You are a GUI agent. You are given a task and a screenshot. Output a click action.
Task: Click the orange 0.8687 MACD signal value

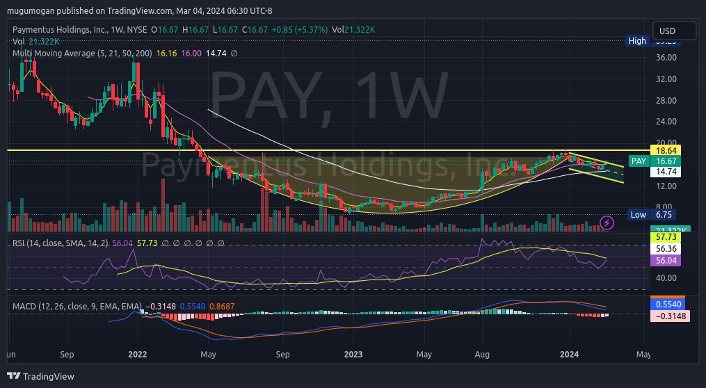222,307
